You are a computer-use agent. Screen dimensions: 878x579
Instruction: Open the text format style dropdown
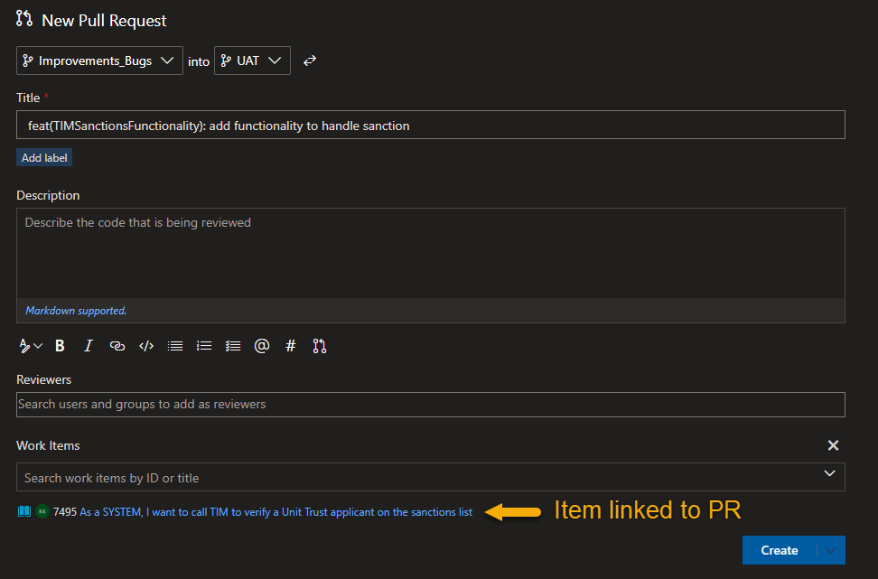[x=31, y=345]
